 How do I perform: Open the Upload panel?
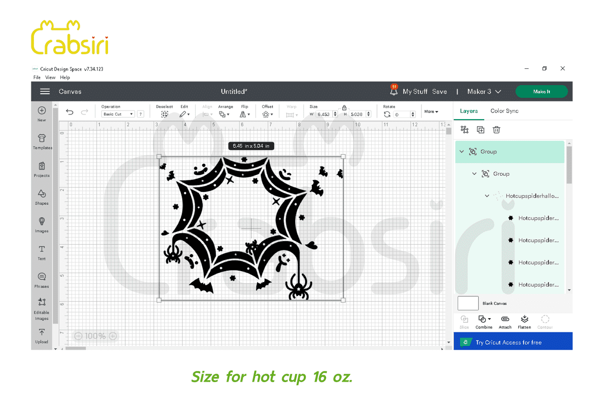tap(42, 335)
